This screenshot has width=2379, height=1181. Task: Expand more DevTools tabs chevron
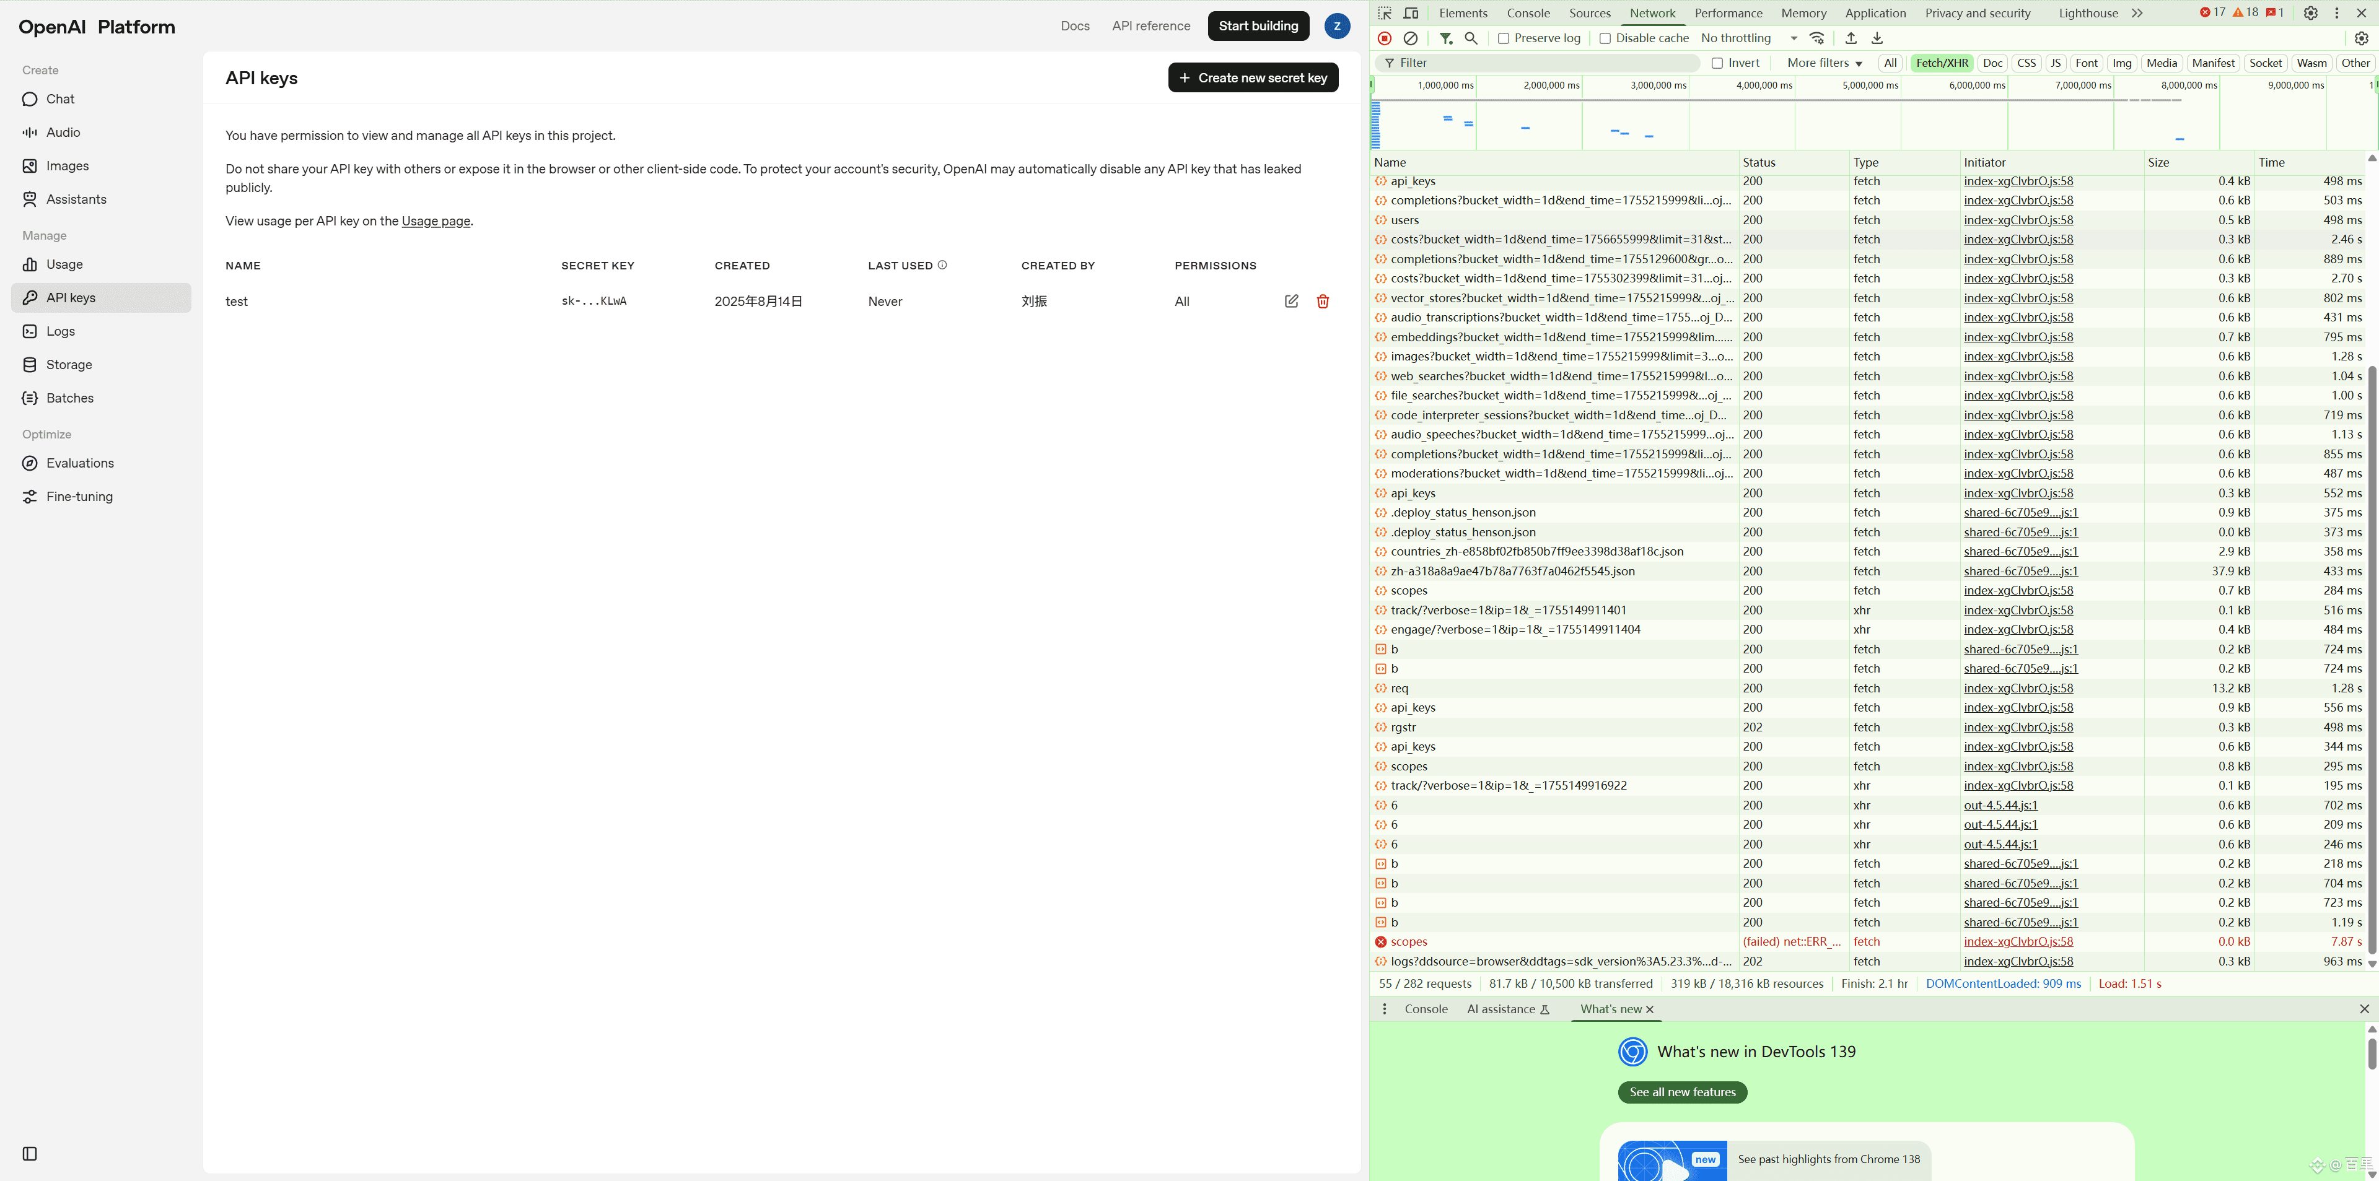[2137, 13]
